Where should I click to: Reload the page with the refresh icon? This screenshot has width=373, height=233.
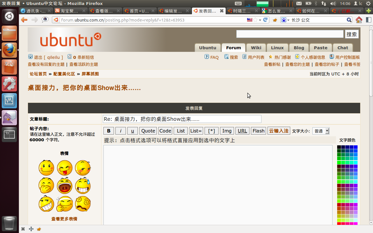[x=265, y=20]
